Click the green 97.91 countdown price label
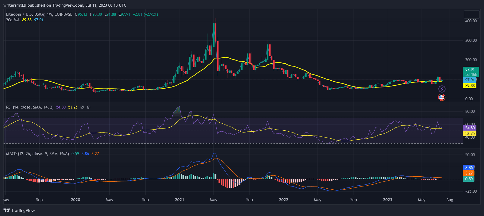This screenshot has height=216, width=484. click(x=470, y=72)
